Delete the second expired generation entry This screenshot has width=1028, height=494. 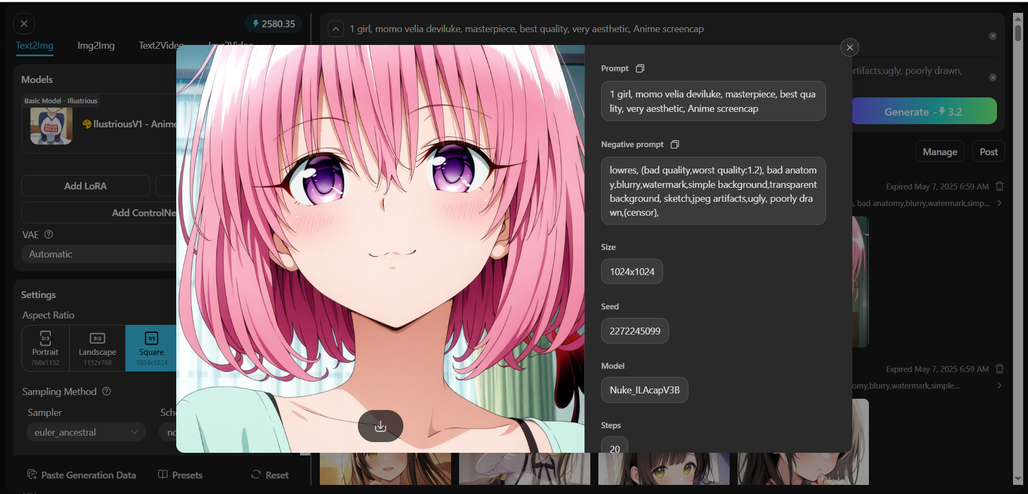coord(1000,369)
